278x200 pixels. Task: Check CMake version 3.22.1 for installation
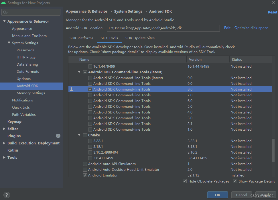click(x=90, y=141)
